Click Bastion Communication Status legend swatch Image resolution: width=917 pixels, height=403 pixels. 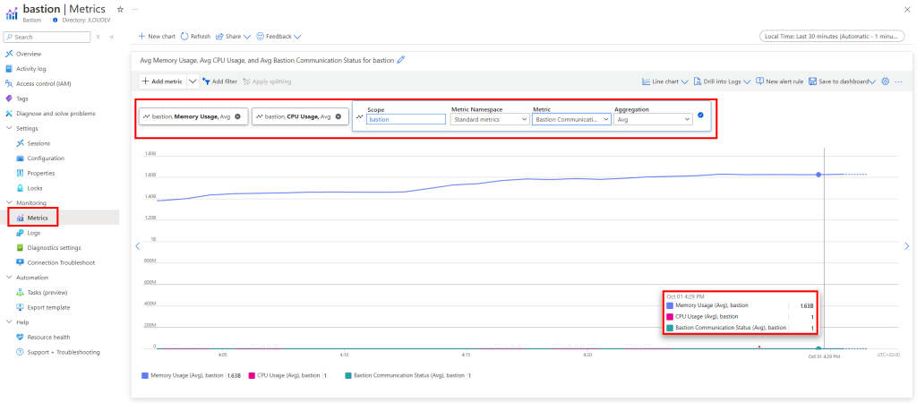tap(348, 375)
